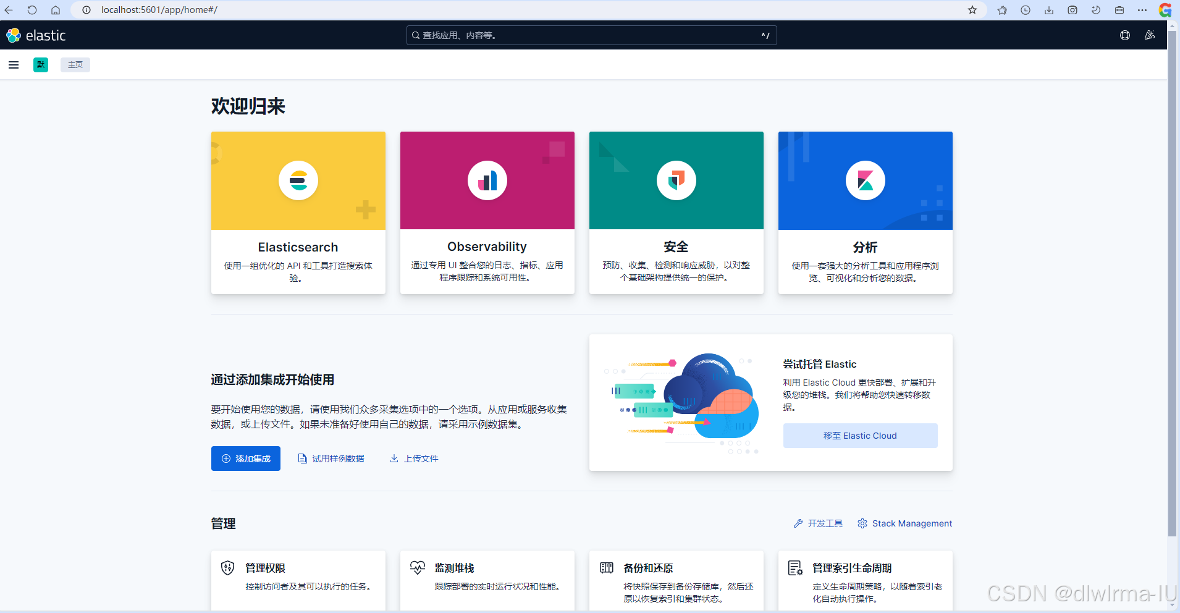Image resolution: width=1180 pixels, height=613 pixels.
Task: Click the browser home icon
Action: [56, 10]
